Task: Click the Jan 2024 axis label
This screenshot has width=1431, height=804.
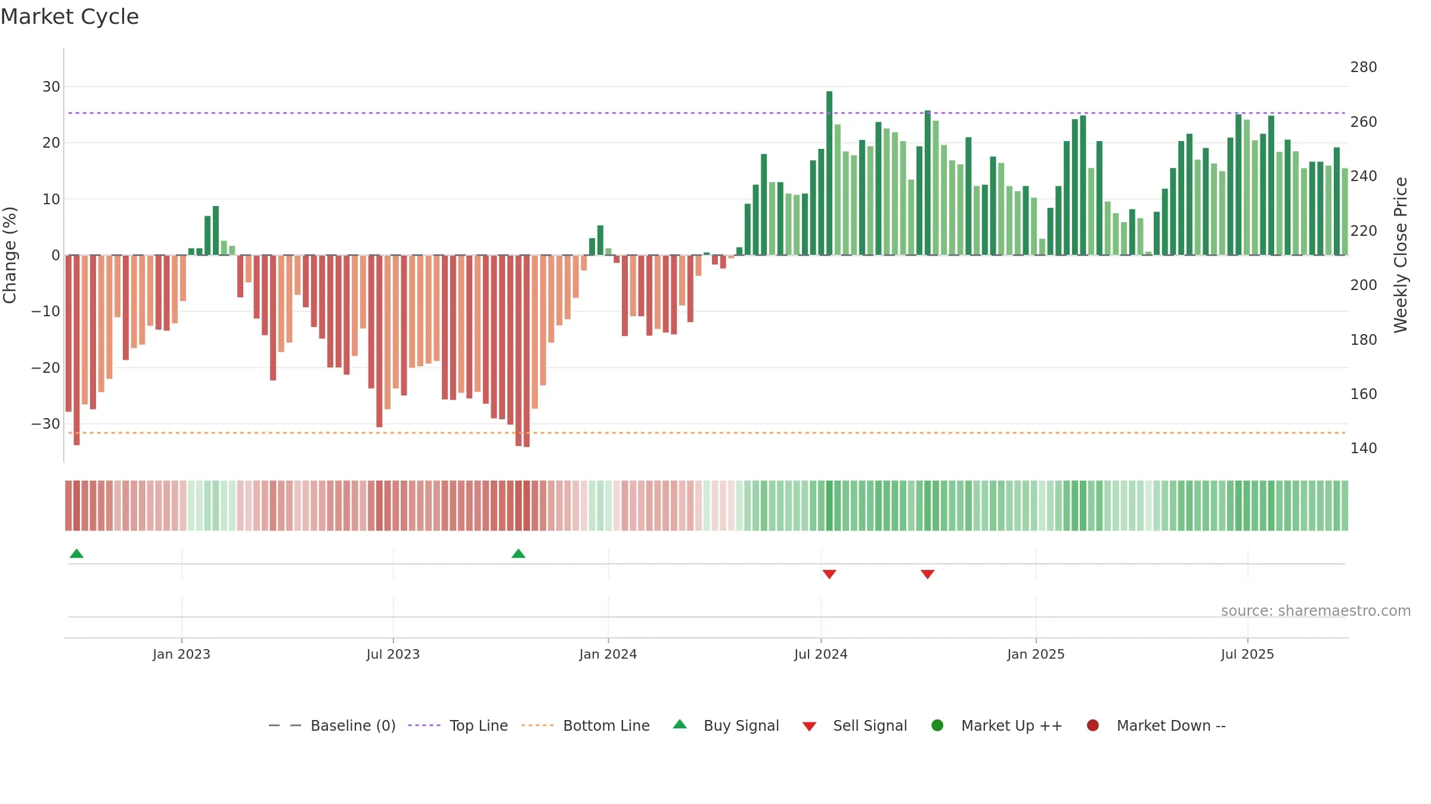Action: 608,654
